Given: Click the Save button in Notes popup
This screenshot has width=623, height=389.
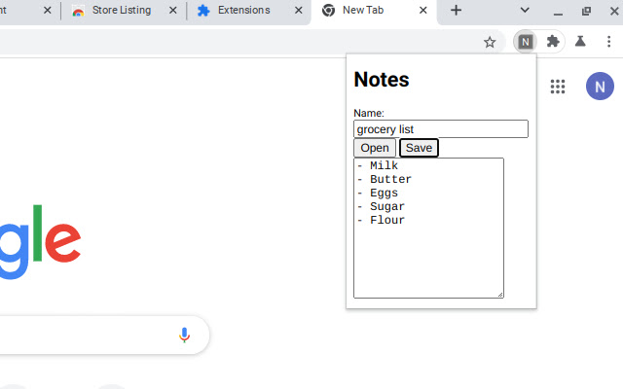Looking at the screenshot, I should point(419,148).
